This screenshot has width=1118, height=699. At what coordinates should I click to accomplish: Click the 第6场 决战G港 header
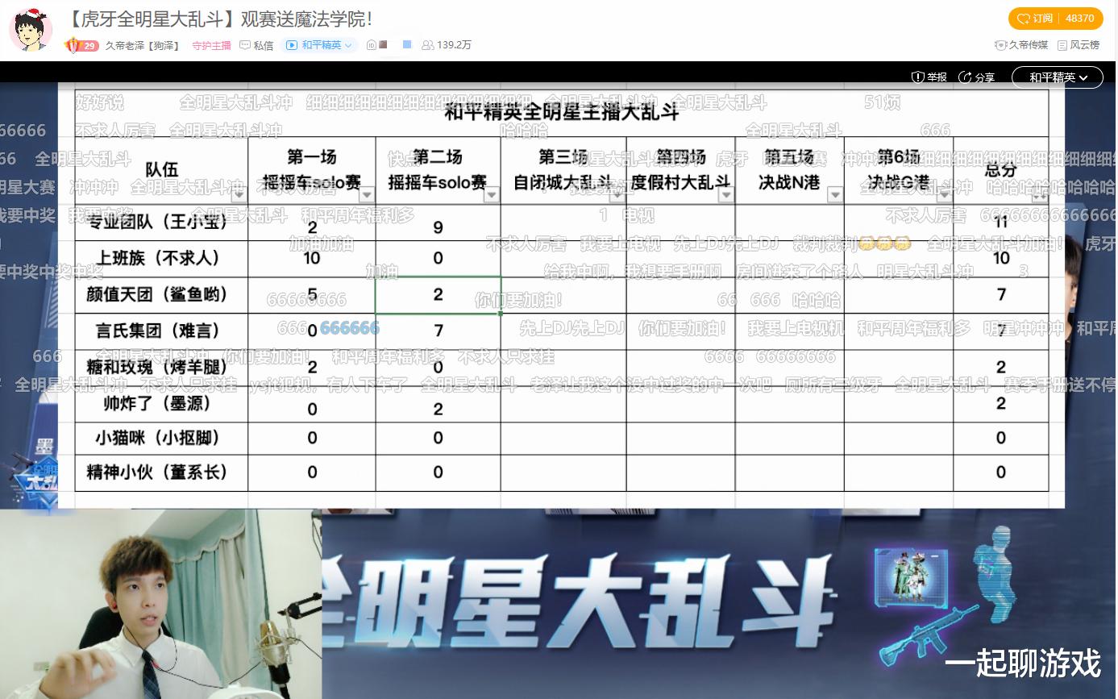898,169
